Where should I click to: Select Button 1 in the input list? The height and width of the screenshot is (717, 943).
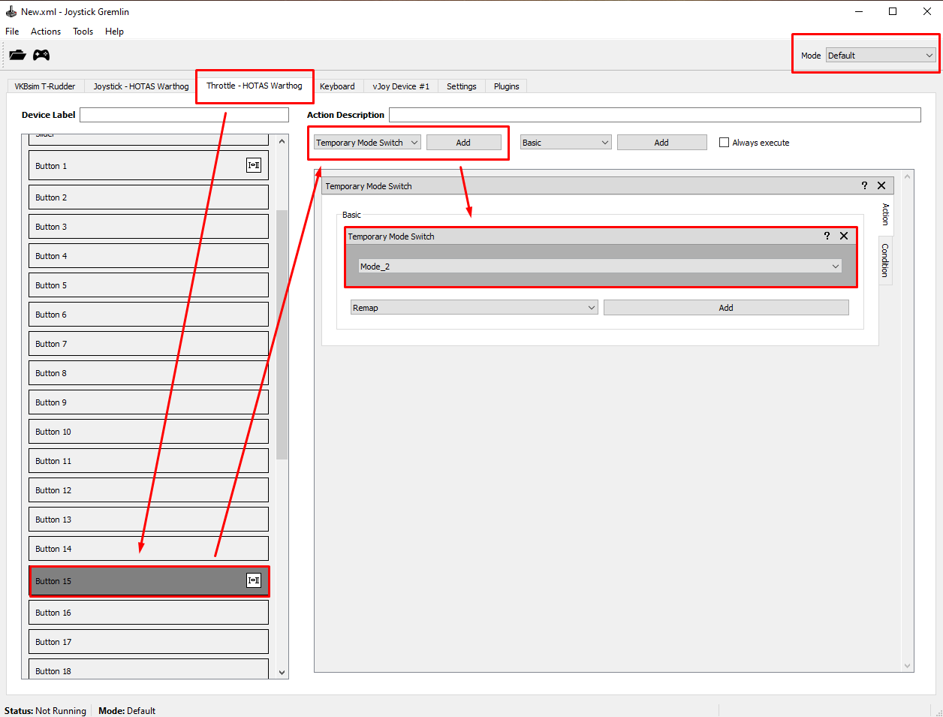point(149,165)
